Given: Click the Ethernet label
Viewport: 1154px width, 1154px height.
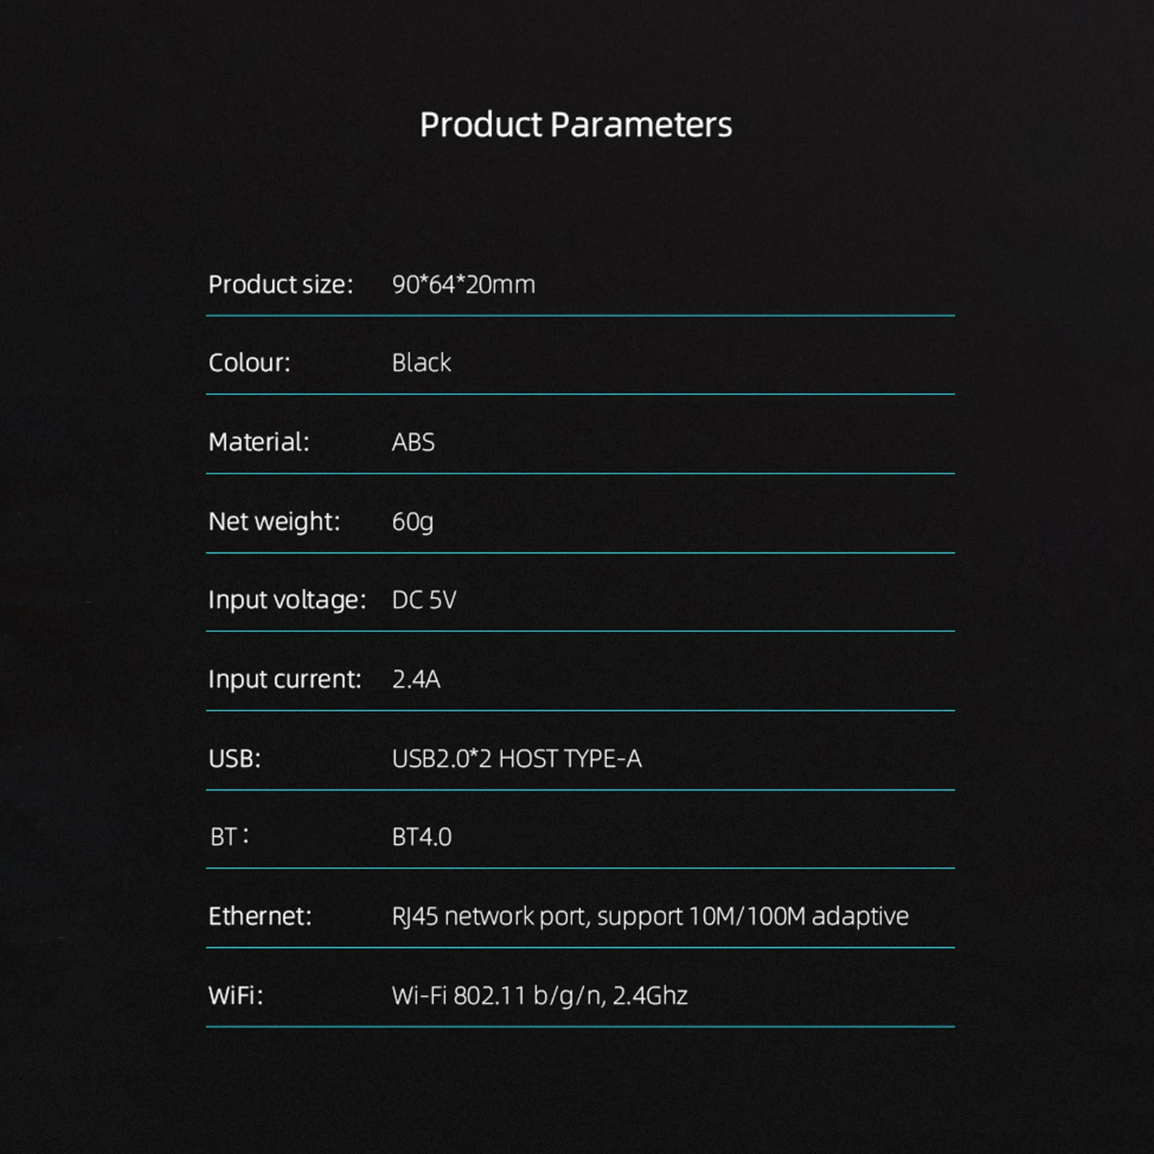Looking at the screenshot, I should (x=260, y=916).
